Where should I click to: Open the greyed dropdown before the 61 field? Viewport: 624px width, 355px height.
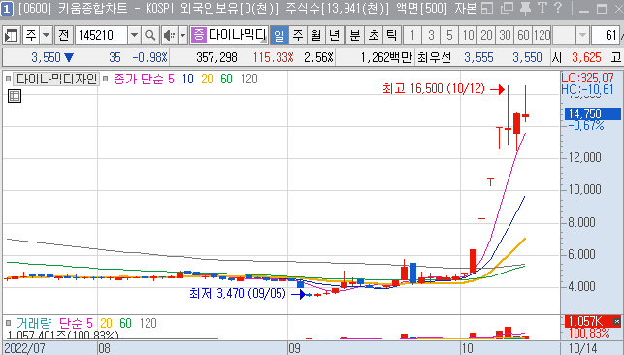coord(582,35)
